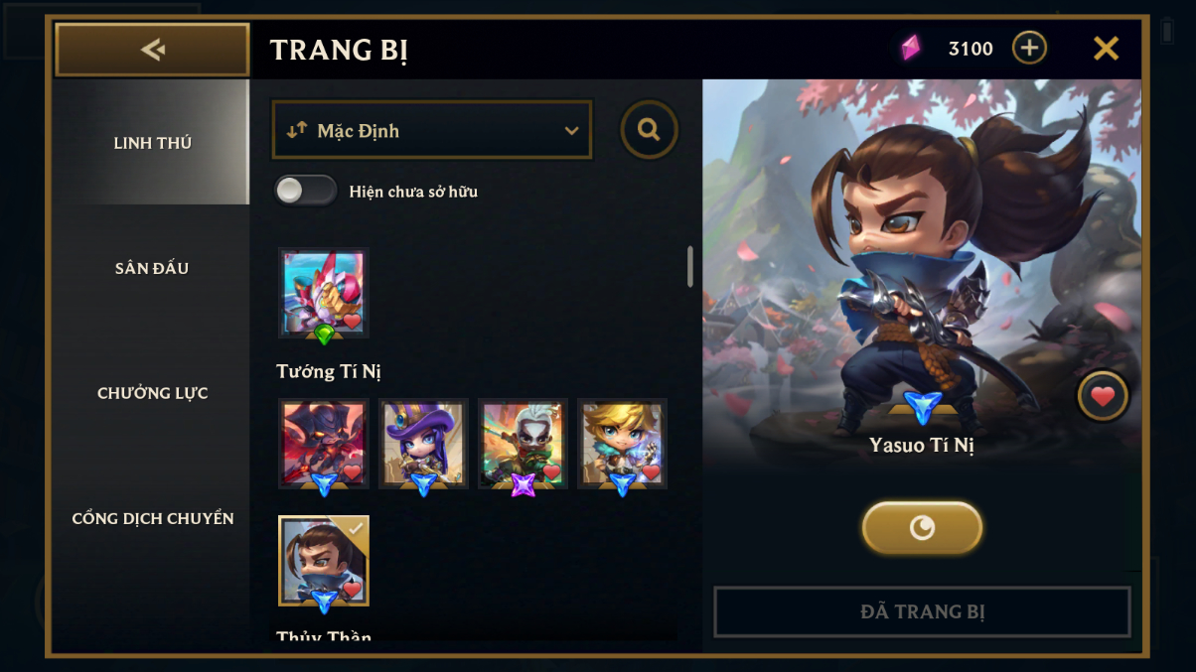
Task: Click the list's vertical scrollbar
Action: point(690,267)
